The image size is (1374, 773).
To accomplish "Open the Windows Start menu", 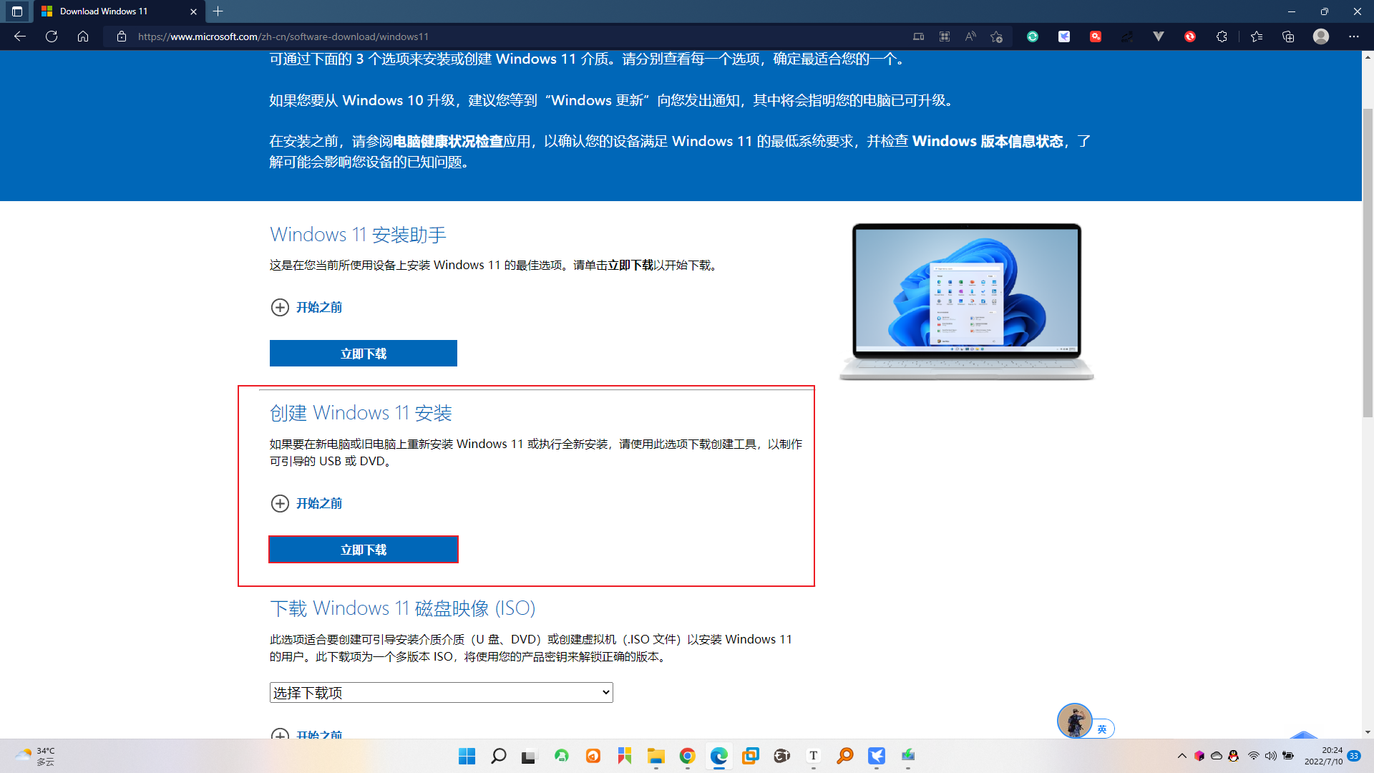I will pyautogui.click(x=467, y=756).
